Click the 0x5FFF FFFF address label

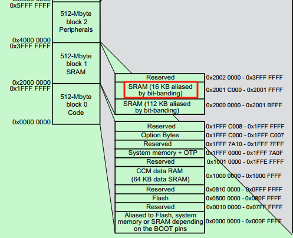pos(30,5)
